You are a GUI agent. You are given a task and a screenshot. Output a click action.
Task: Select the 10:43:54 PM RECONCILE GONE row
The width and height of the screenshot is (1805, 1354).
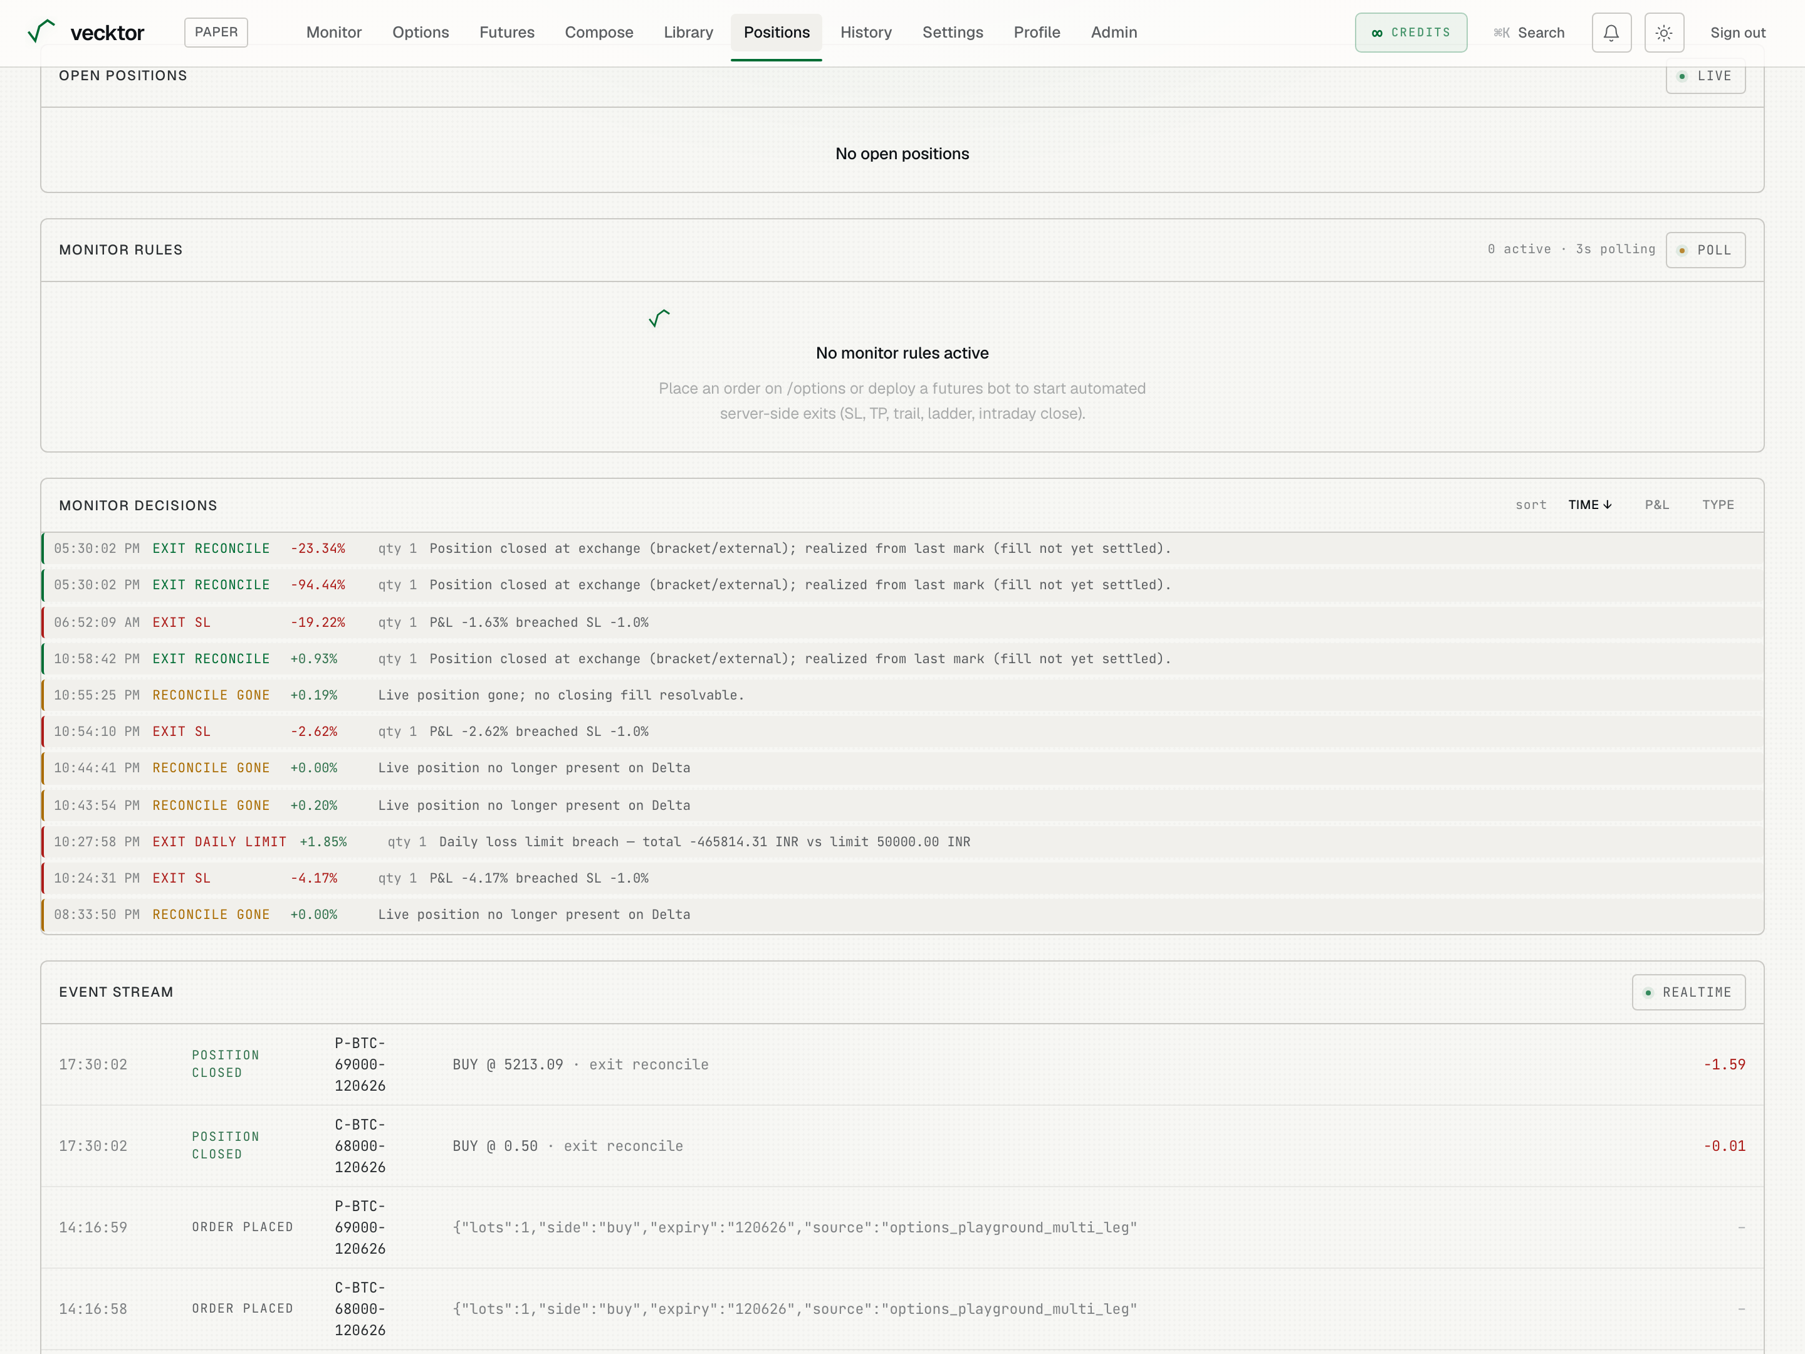coord(903,806)
